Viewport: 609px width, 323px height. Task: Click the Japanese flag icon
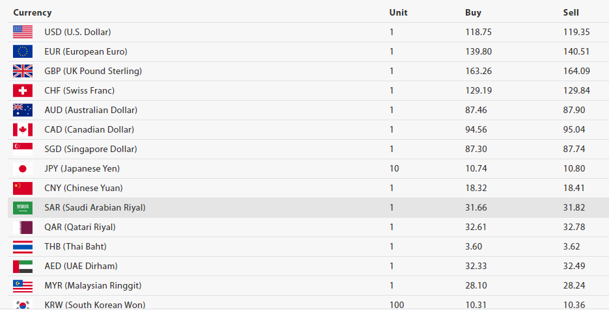22,168
